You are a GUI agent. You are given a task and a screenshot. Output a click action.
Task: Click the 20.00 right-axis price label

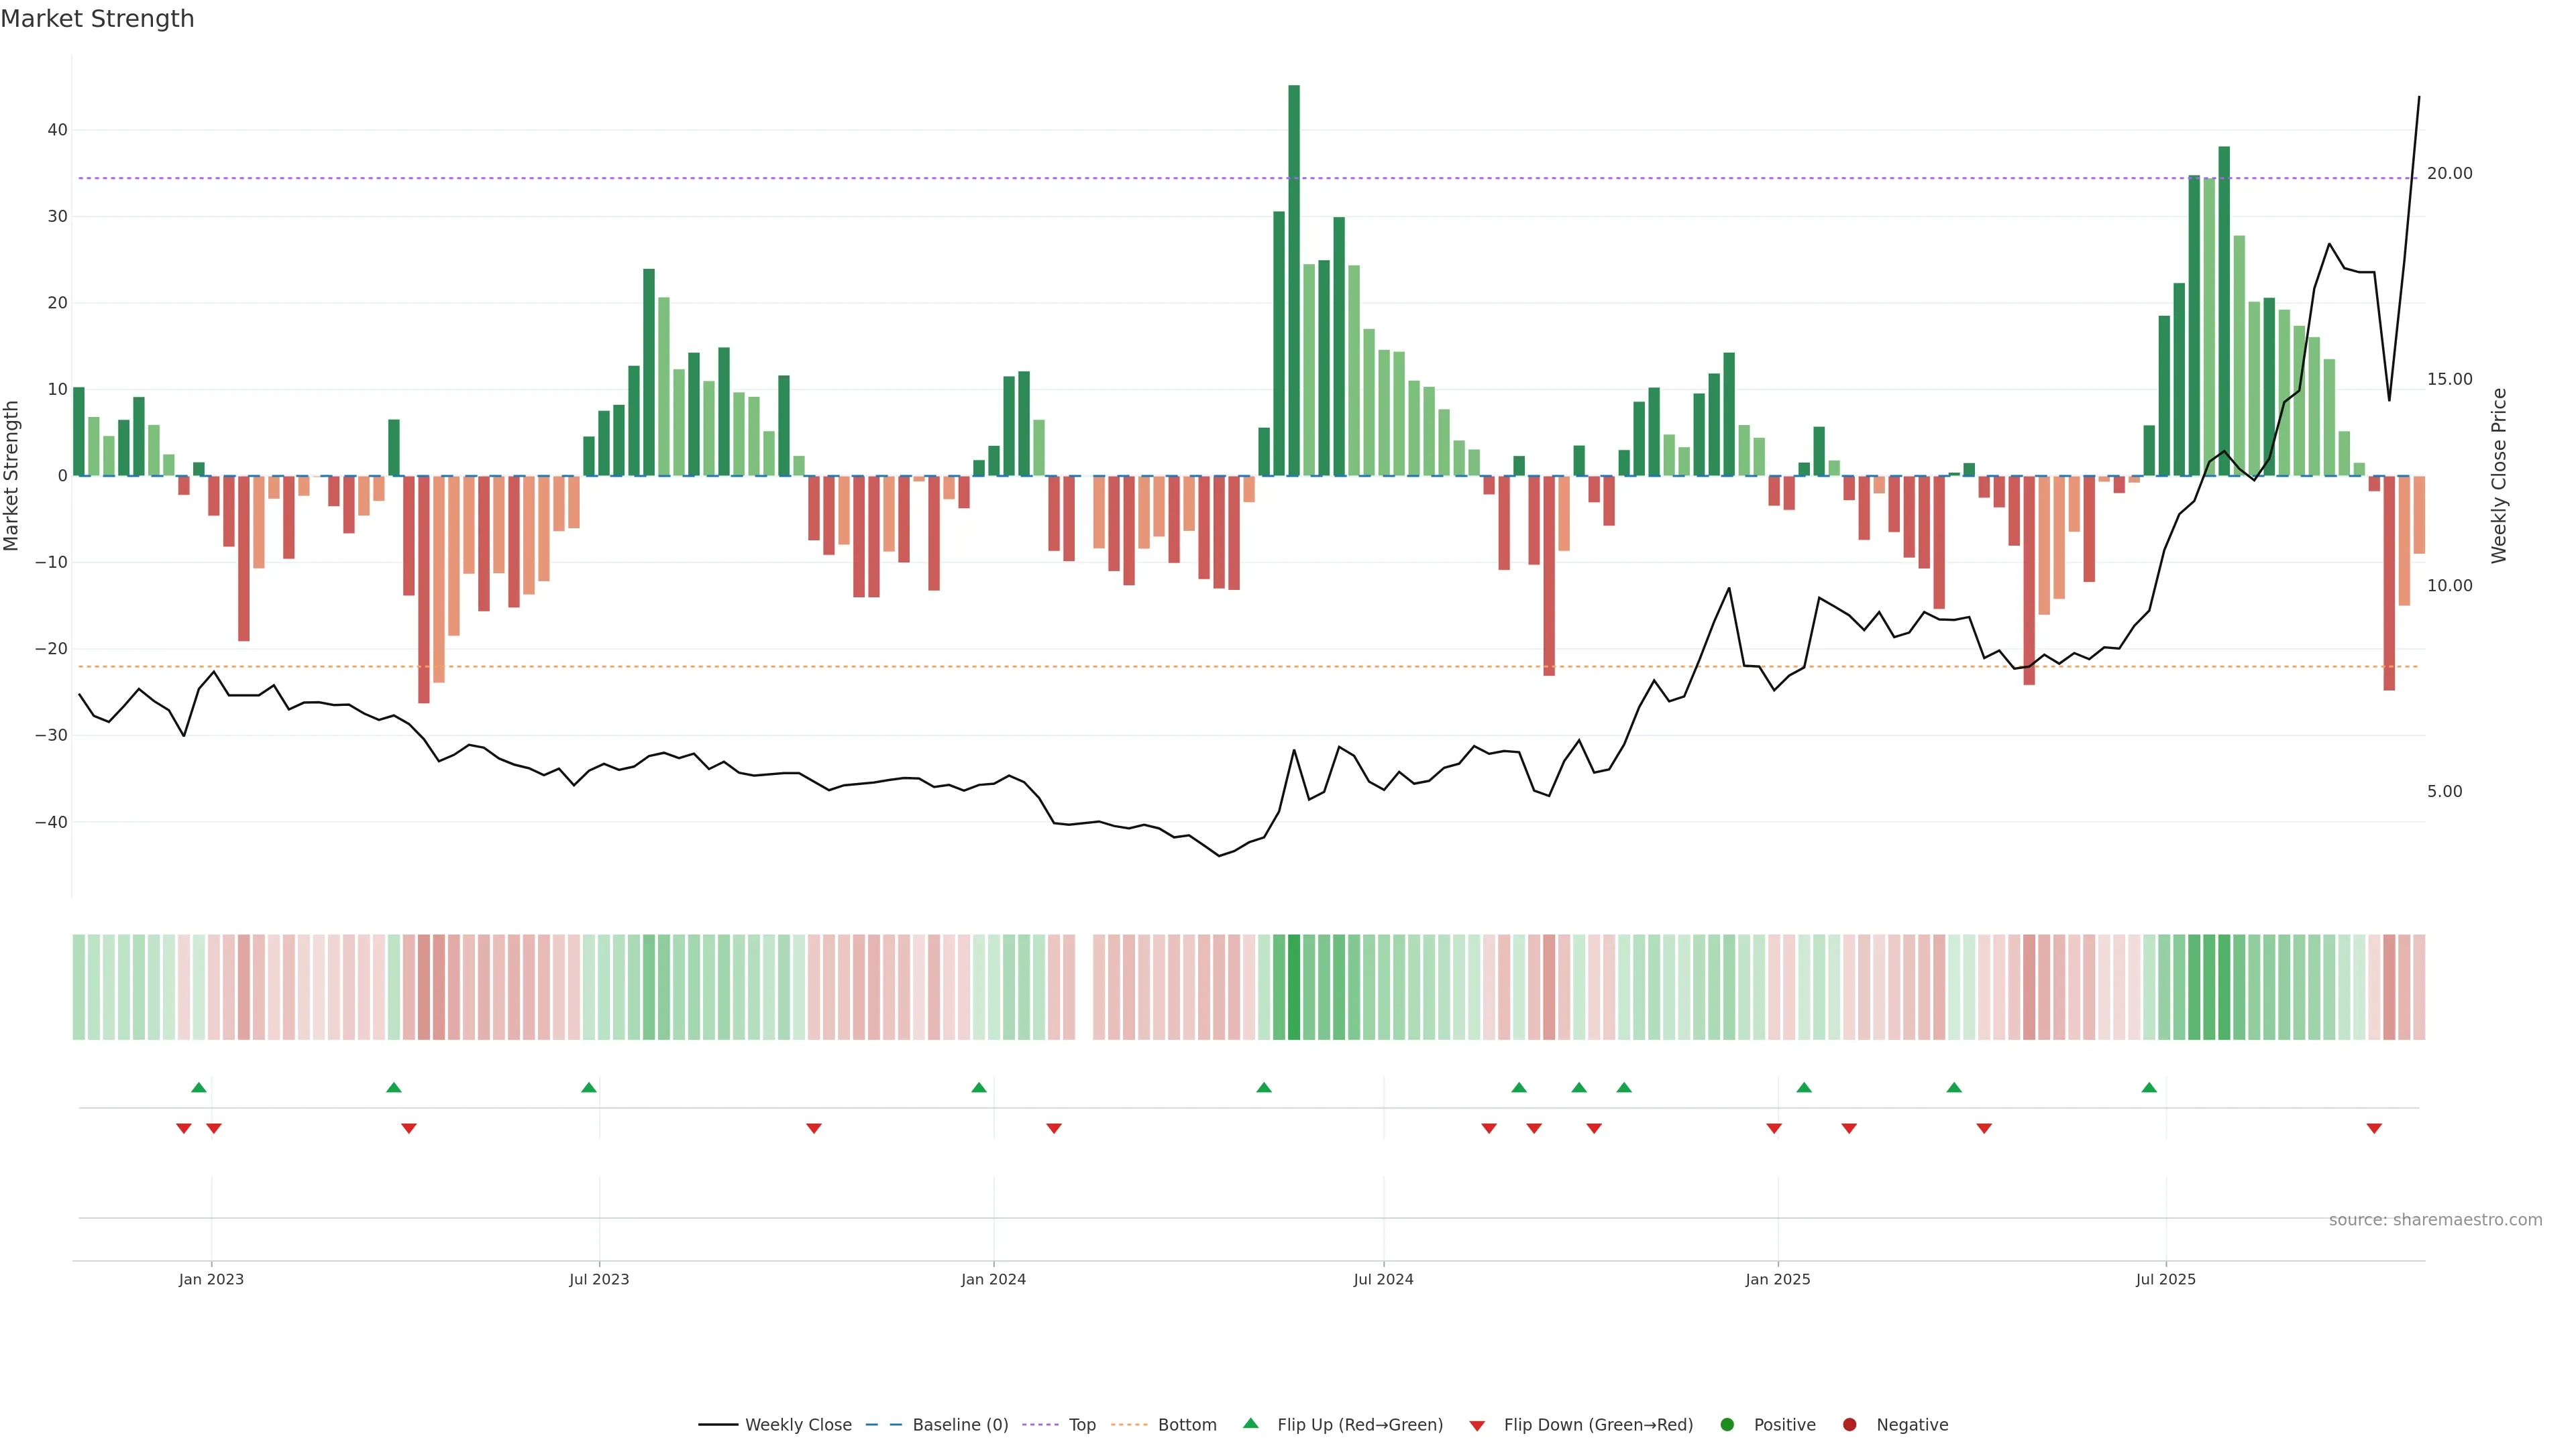(x=2449, y=173)
